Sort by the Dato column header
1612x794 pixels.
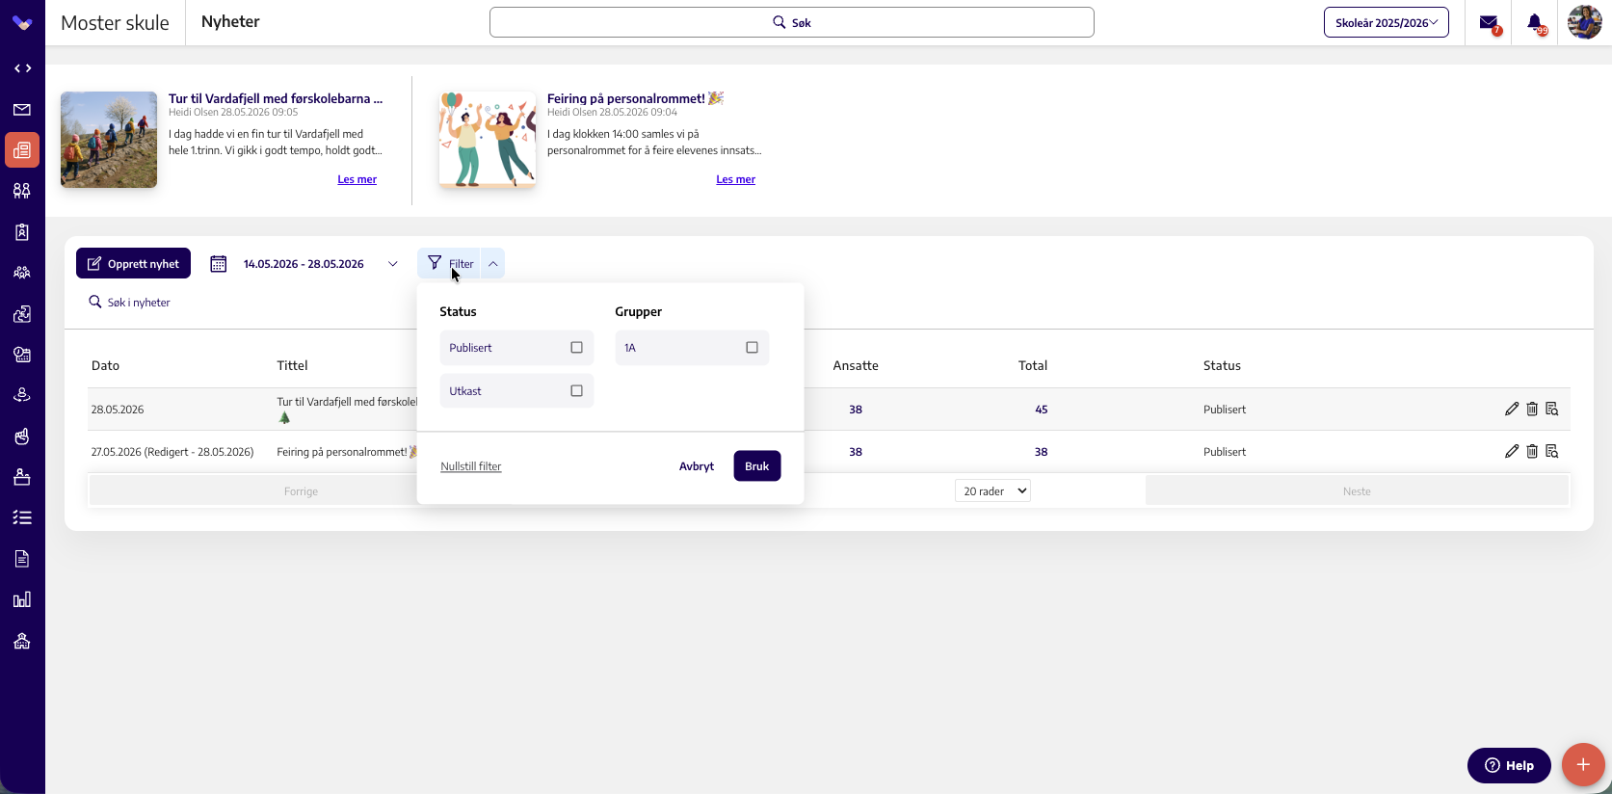[105, 365]
